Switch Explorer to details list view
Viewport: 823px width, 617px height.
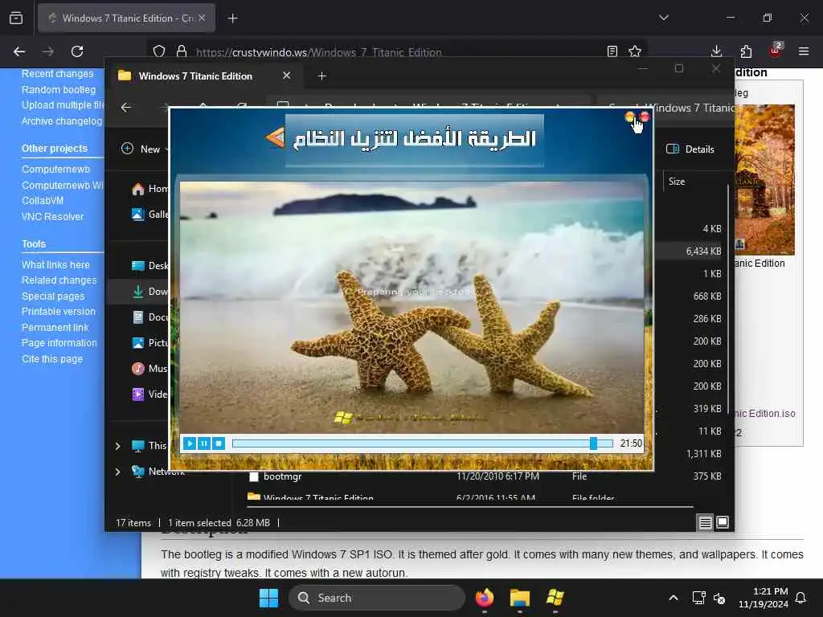point(705,522)
